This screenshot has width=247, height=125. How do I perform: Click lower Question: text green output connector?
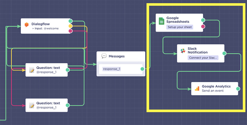[x=68, y=105]
